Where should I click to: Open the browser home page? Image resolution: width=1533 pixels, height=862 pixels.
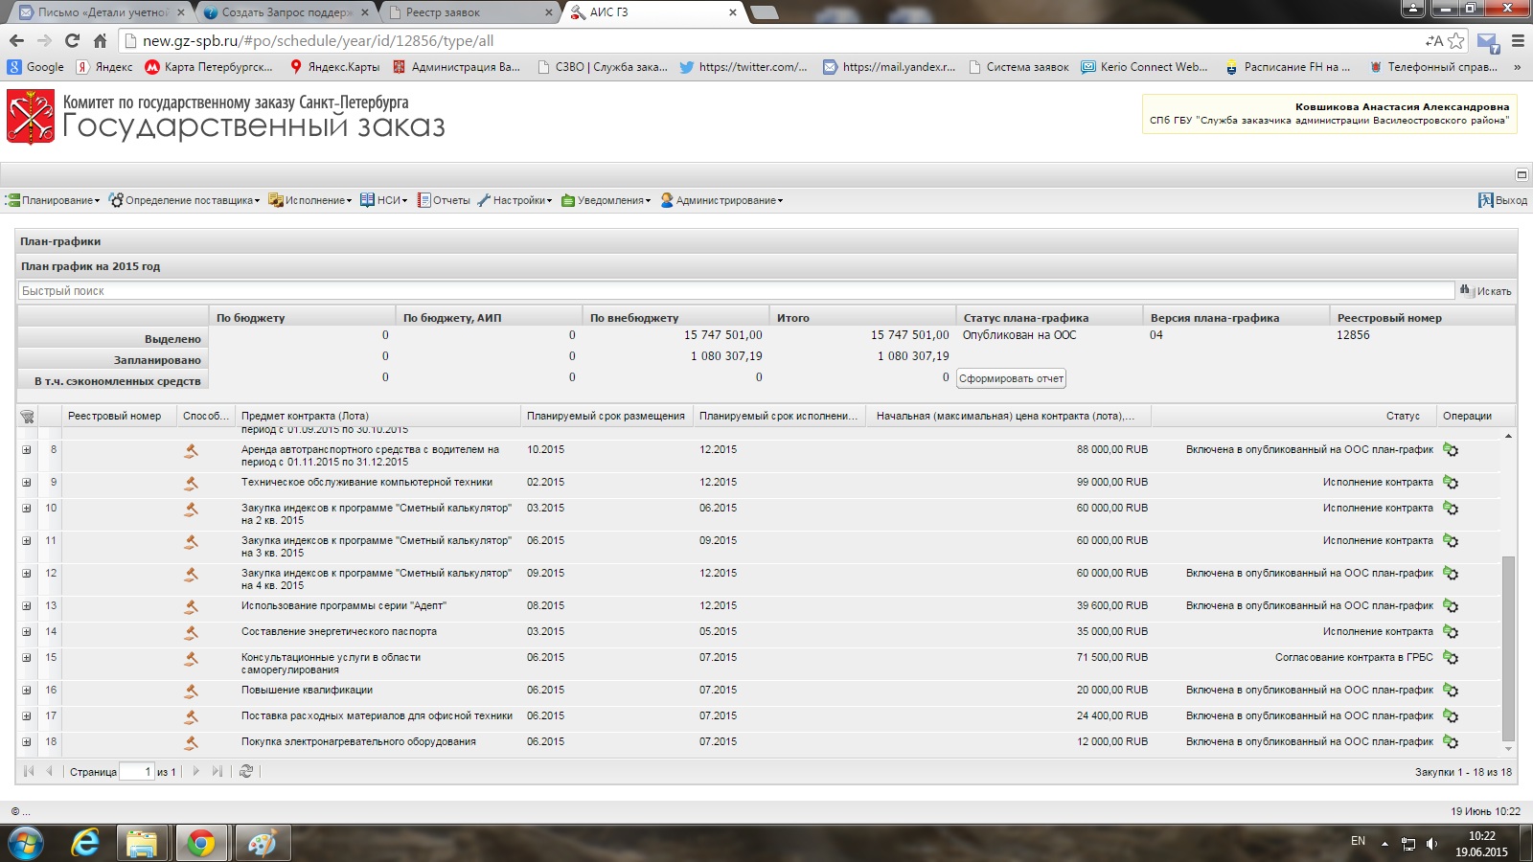[x=100, y=40]
